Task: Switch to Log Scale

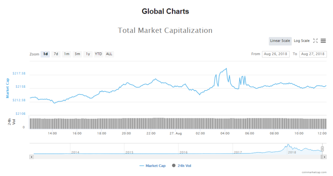Action: [x=302, y=41]
